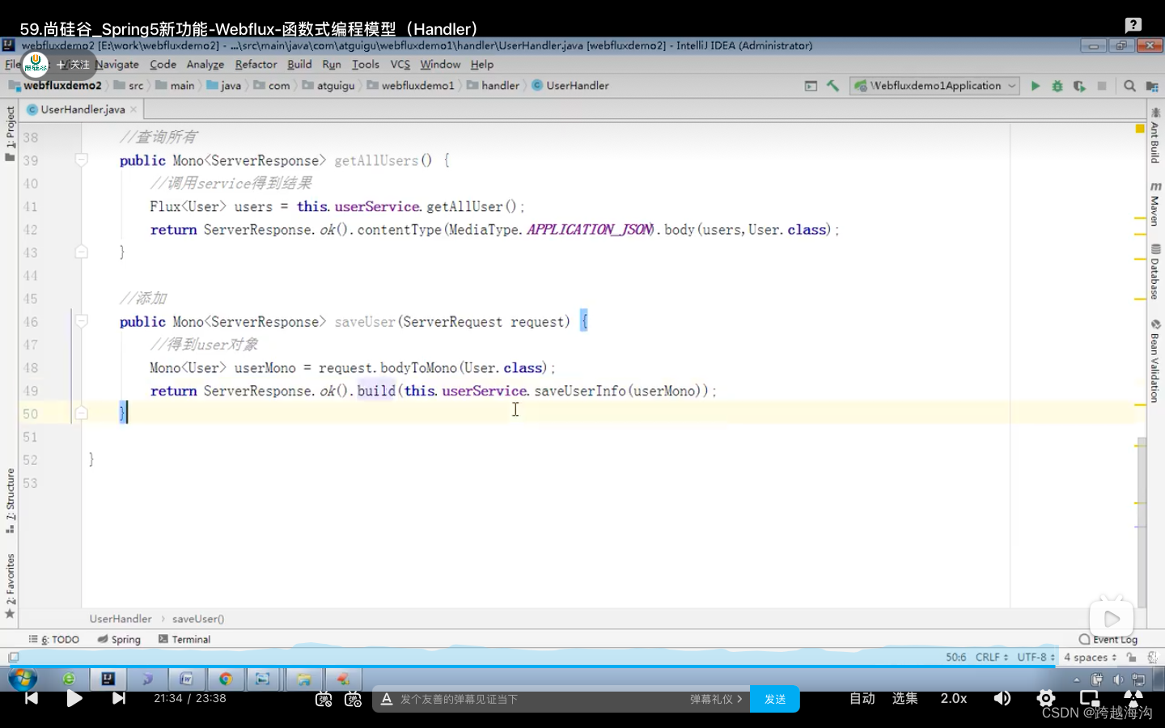Open the Structure tool window side tab
The height and width of the screenshot is (728, 1165).
pyautogui.click(x=10, y=500)
